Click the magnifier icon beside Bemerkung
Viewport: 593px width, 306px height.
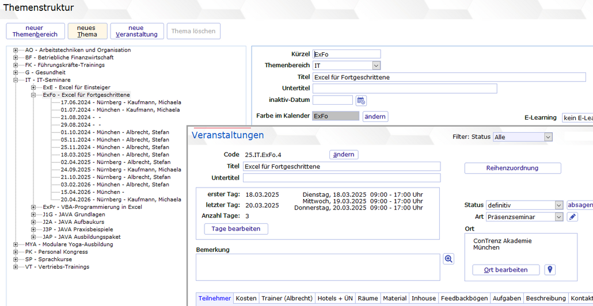[449, 259]
